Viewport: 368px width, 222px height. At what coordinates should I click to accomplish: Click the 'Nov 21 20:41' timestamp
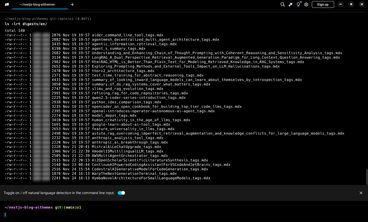pos(76,147)
